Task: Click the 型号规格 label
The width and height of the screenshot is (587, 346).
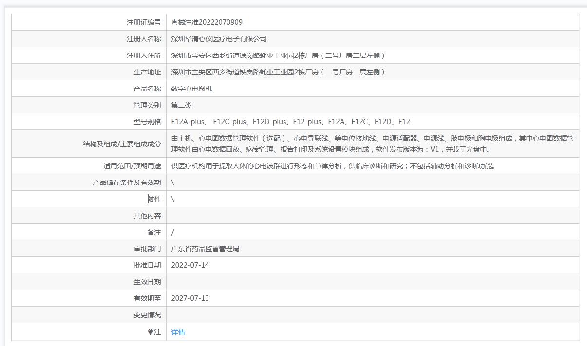Action: coord(147,122)
